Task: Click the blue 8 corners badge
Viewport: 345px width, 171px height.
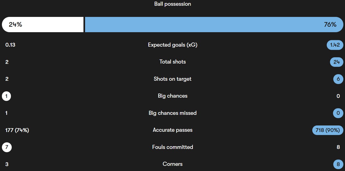Action: point(338,164)
